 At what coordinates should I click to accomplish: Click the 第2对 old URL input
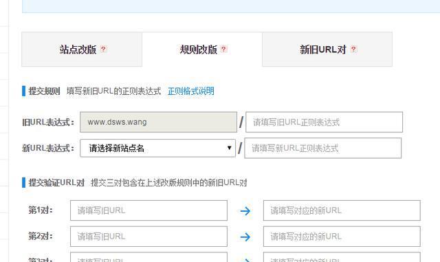(x=148, y=237)
